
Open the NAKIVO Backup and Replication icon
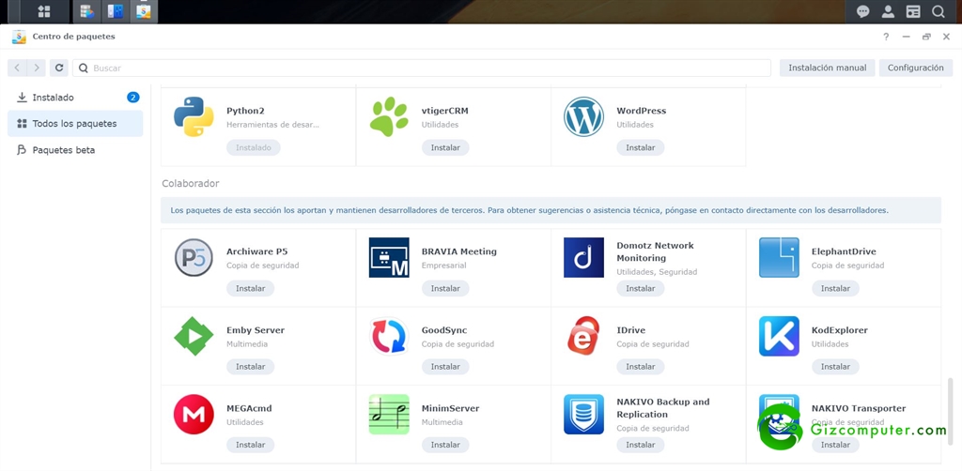pos(584,414)
